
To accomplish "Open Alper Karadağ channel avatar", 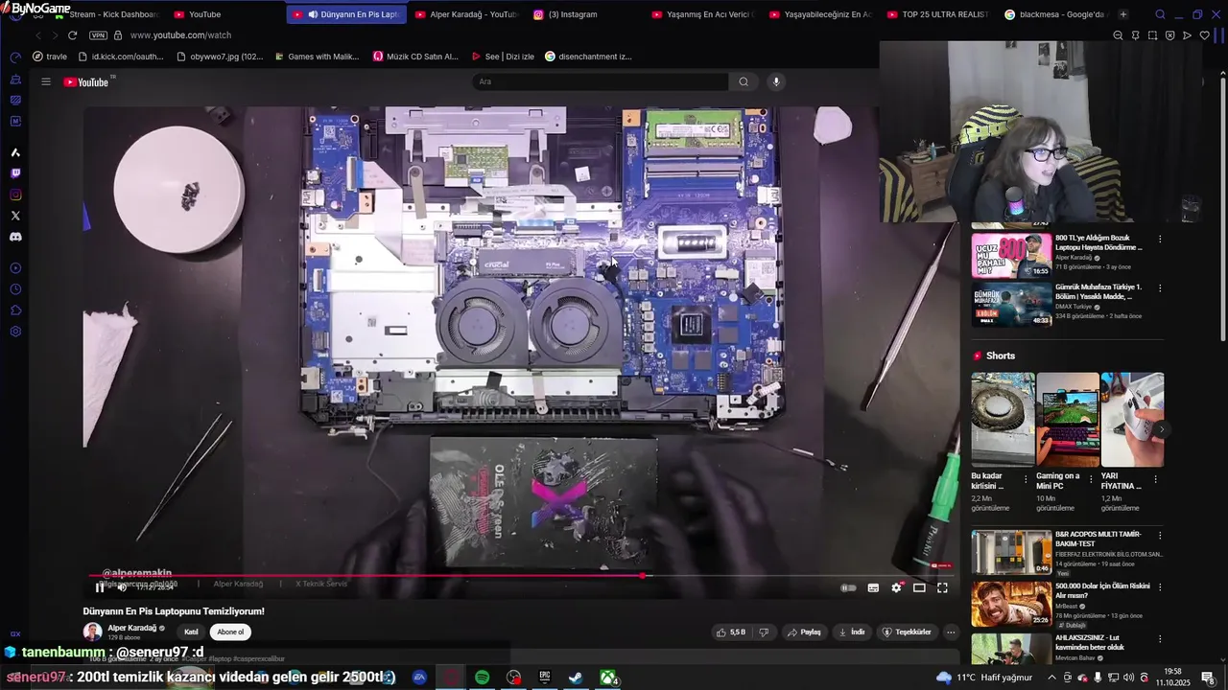I will tap(92, 632).
